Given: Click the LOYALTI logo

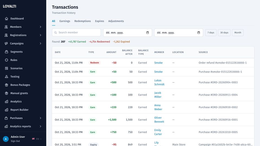Looking at the screenshot, I should click(x=9, y=6).
